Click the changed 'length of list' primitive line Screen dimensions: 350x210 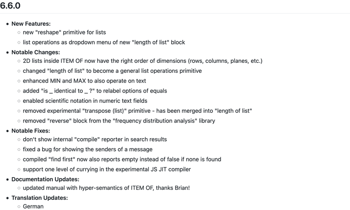(x=112, y=71)
